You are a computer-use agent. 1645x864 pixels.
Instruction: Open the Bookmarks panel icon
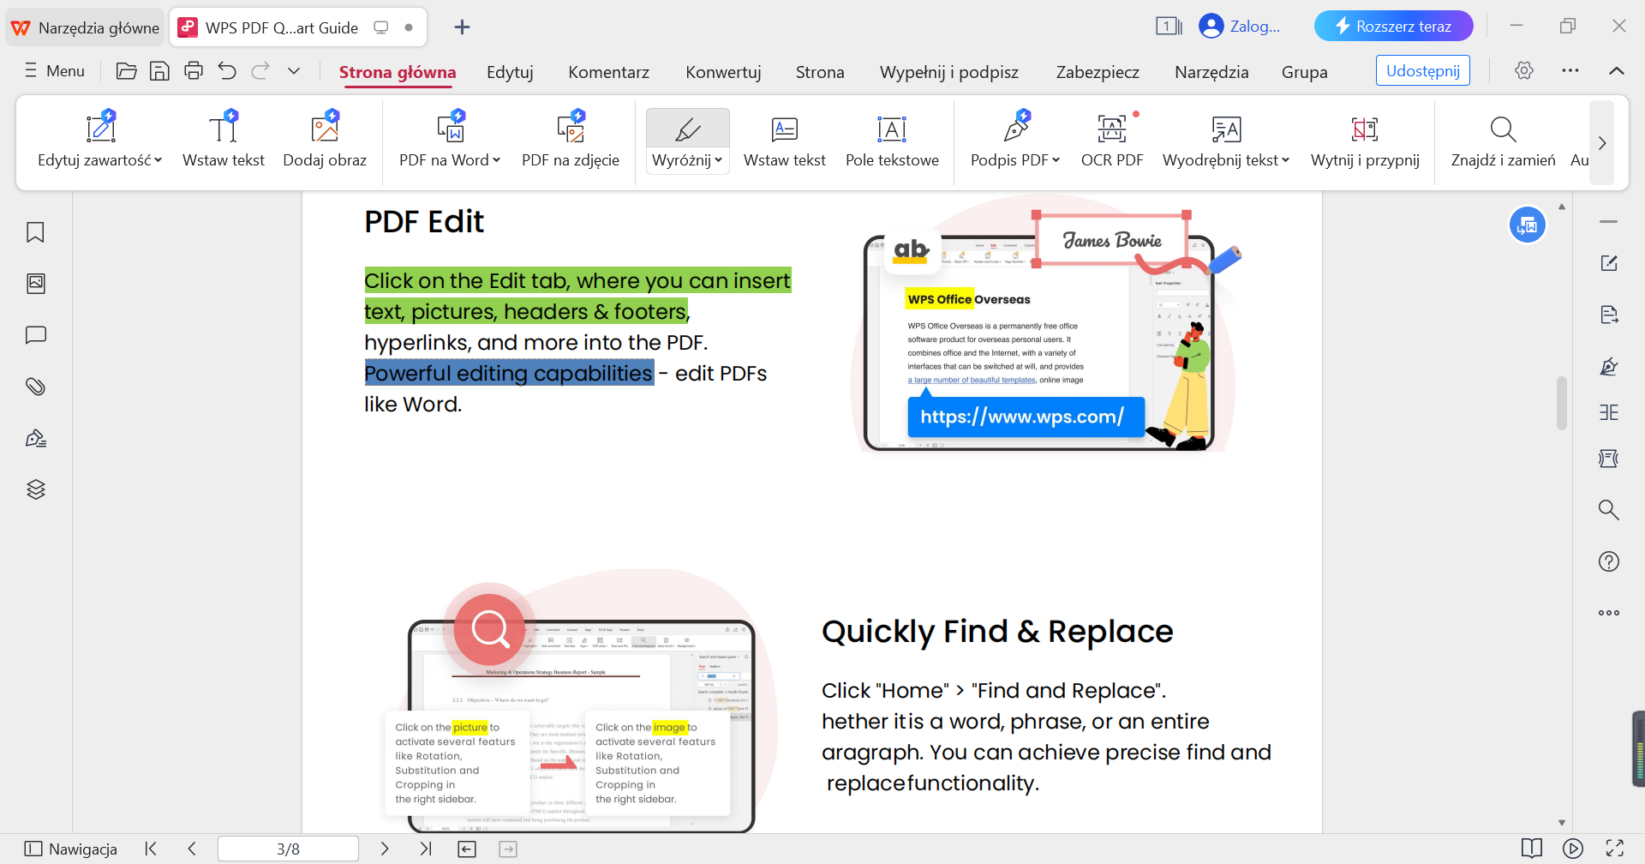tap(36, 232)
